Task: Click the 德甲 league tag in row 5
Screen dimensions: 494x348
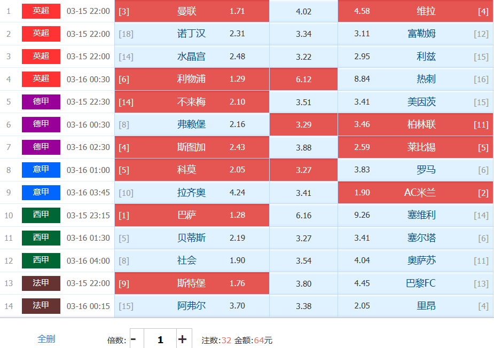Action: coord(41,102)
